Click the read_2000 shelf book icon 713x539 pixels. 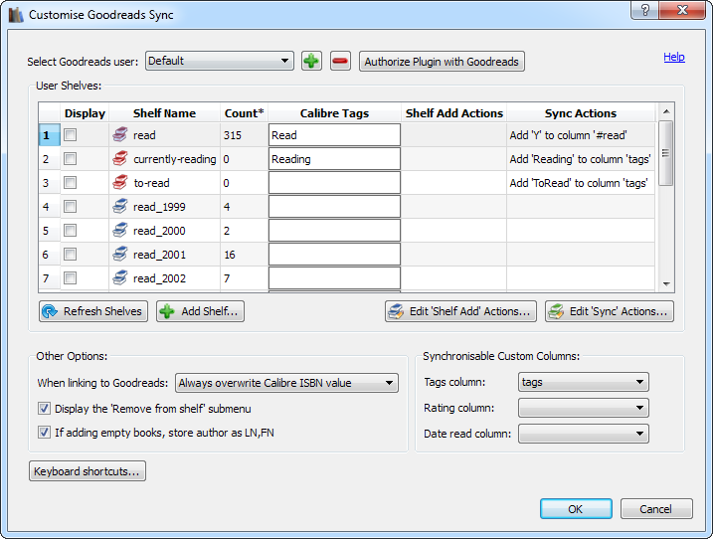point(120,230)
